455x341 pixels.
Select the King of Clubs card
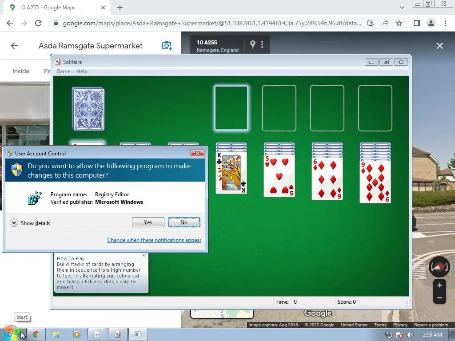coord(231,172)
